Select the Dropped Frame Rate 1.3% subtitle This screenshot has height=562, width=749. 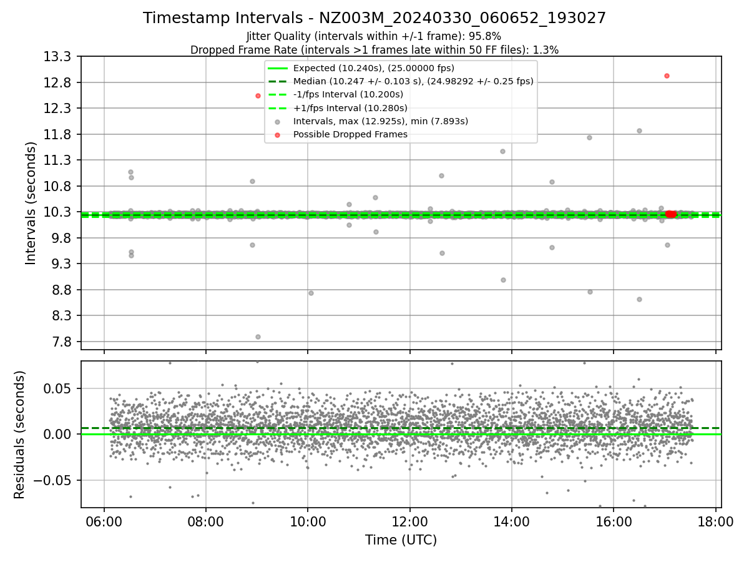(x=374, y=50)
